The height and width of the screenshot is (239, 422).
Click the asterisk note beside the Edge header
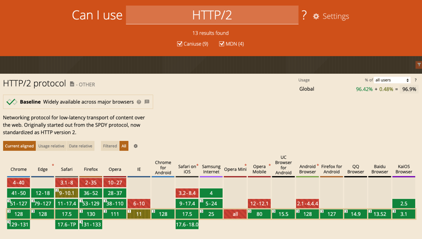pos(53,165)
